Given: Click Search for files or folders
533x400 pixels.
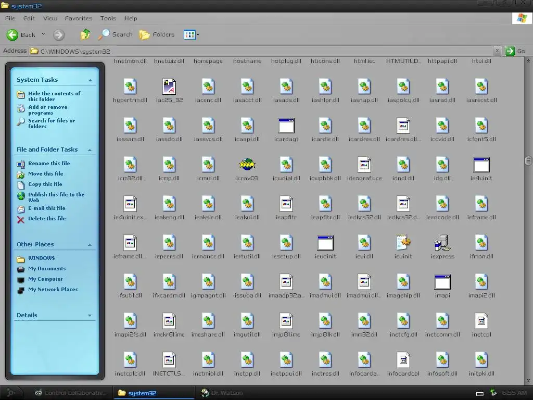Looking at the screenshot, I should (x=52, y=123).
